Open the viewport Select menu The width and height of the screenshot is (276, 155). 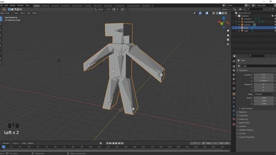coord(22,13)
